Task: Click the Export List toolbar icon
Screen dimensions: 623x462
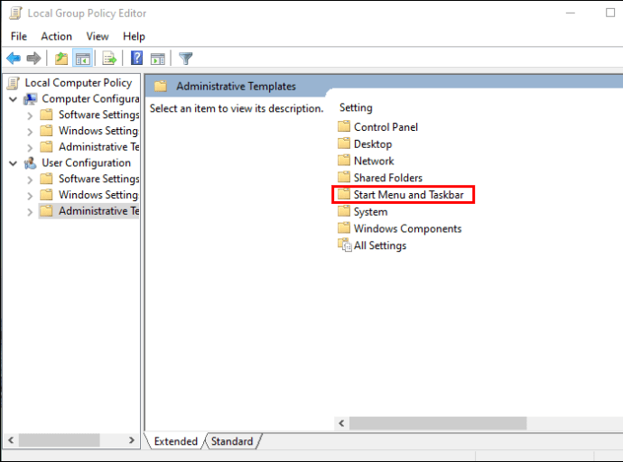Action: pos(109,59)
